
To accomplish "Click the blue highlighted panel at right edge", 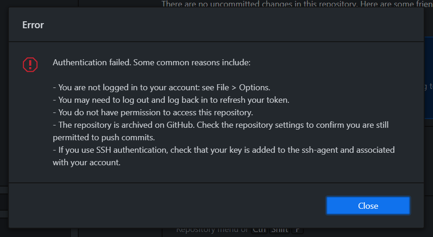I will click(x=428, y=77).
